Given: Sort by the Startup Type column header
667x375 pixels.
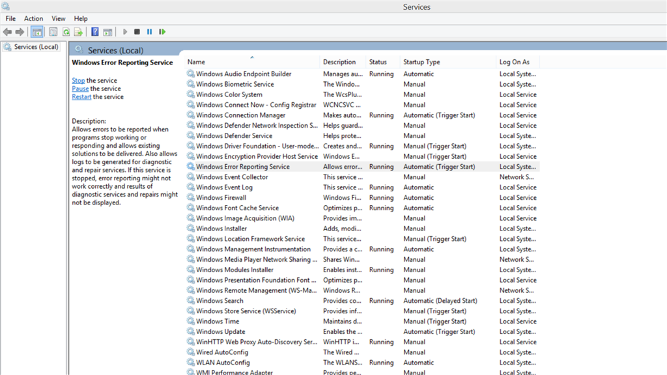Looking at the screenshot, I should tap(447, 62).
